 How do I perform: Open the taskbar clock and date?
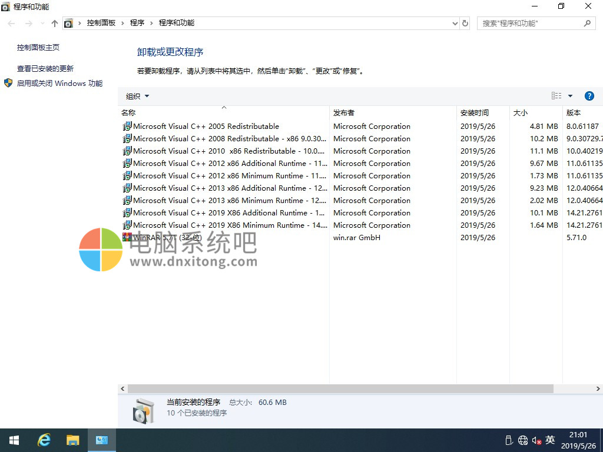[x=578, y=440]
